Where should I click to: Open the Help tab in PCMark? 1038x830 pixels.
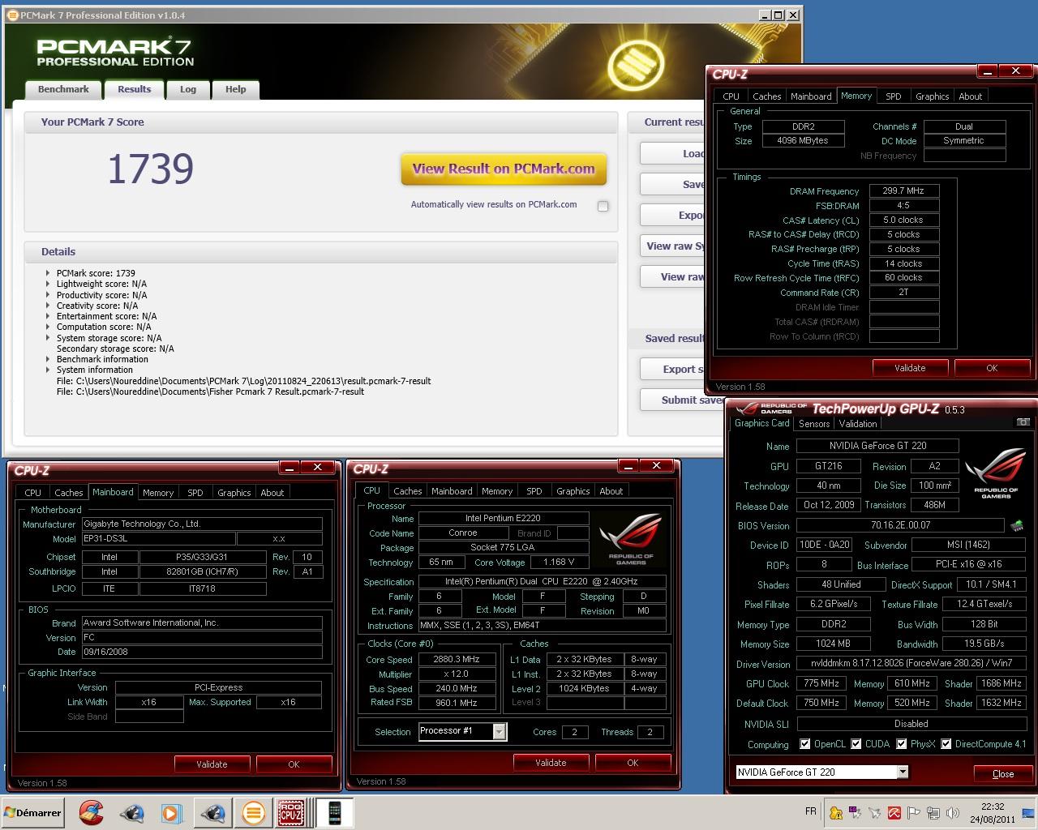(x=236, y=89)
